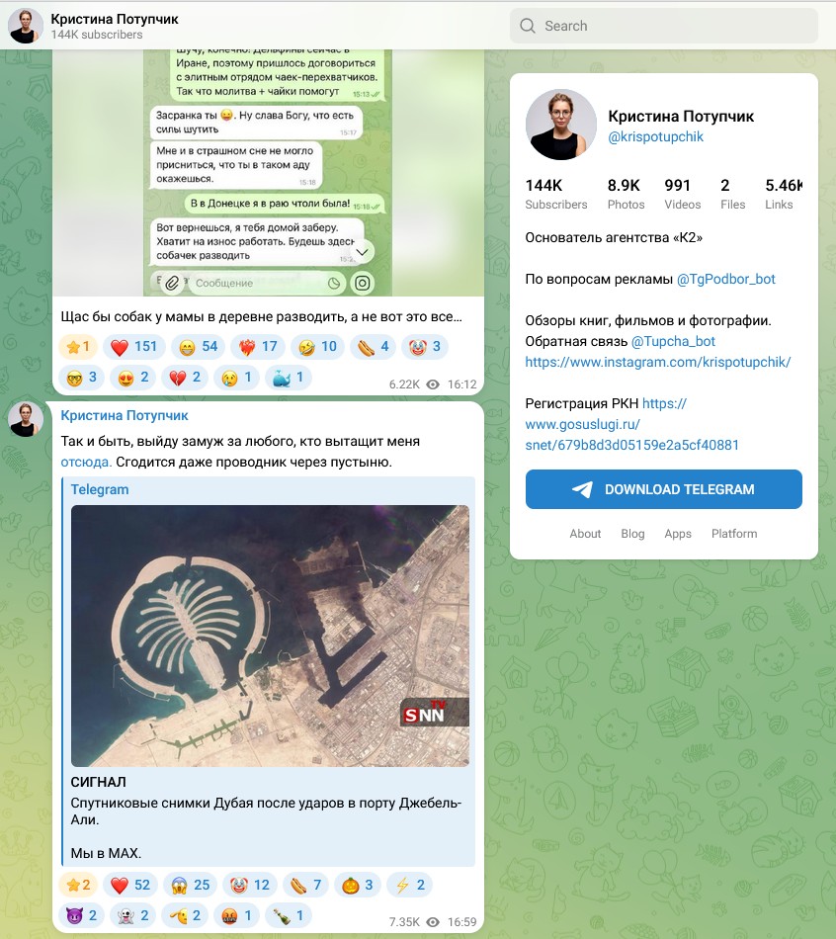836x939 pixels.
Task: Click the lightning bolt reaction with 2
Action: coord(409,885)
